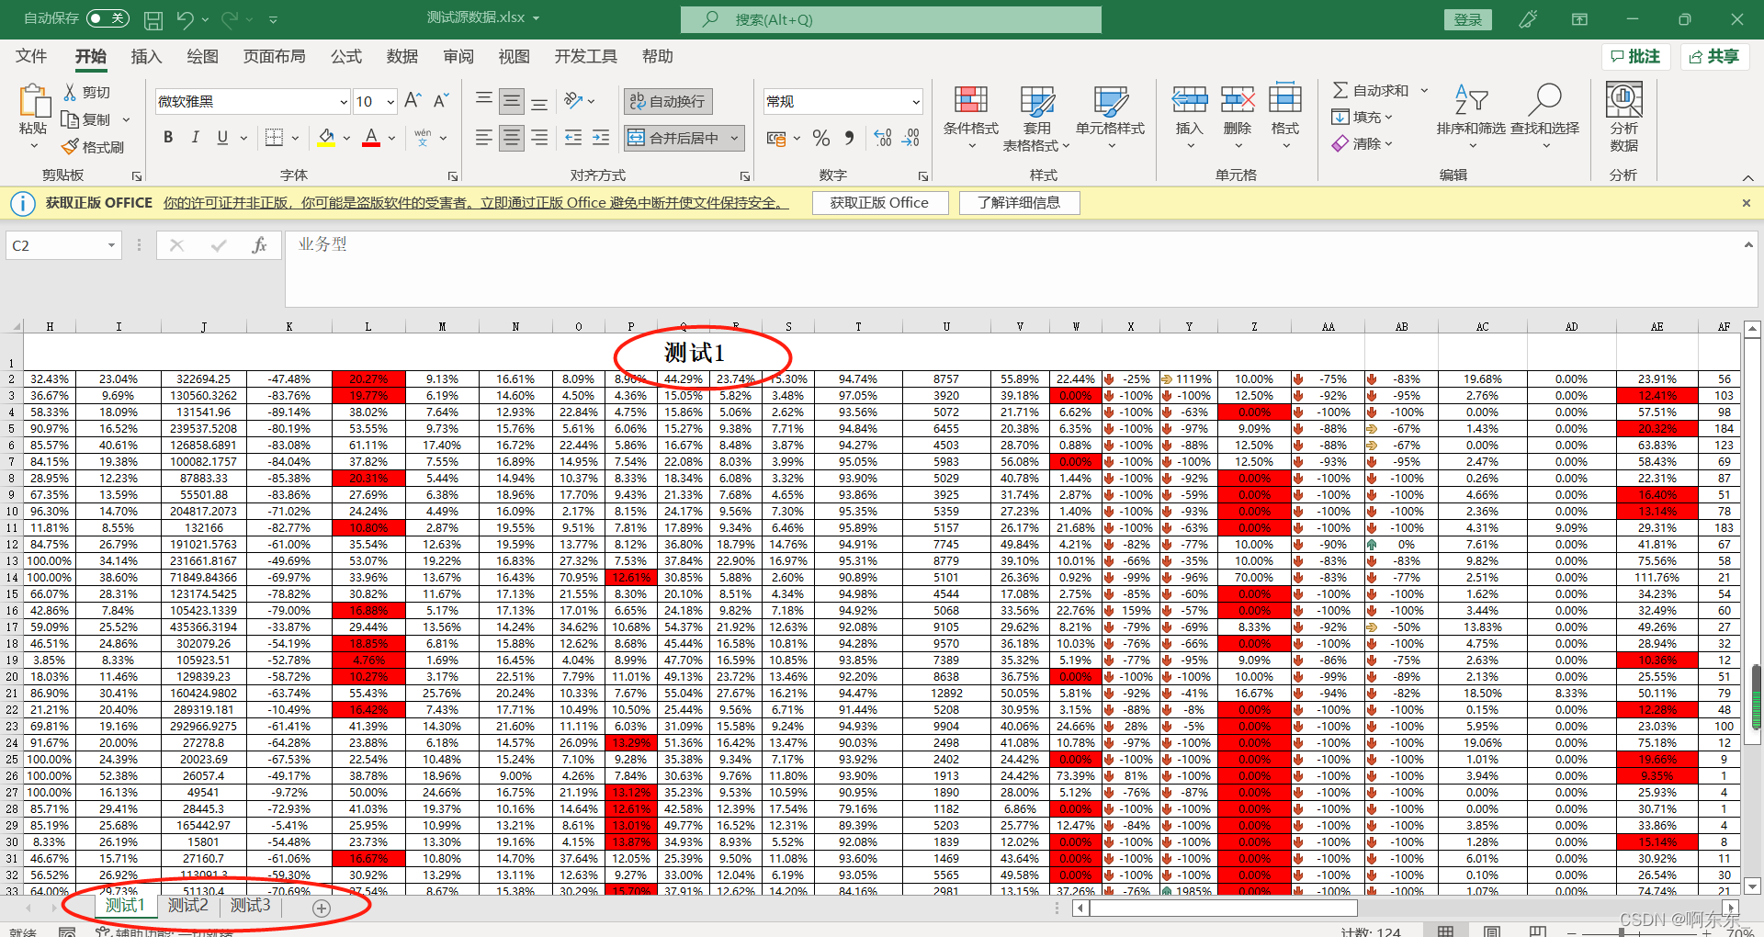Expand the Fill dropdown in Editing group
Screen dimensions: 1764x937
pos(1388,117)
